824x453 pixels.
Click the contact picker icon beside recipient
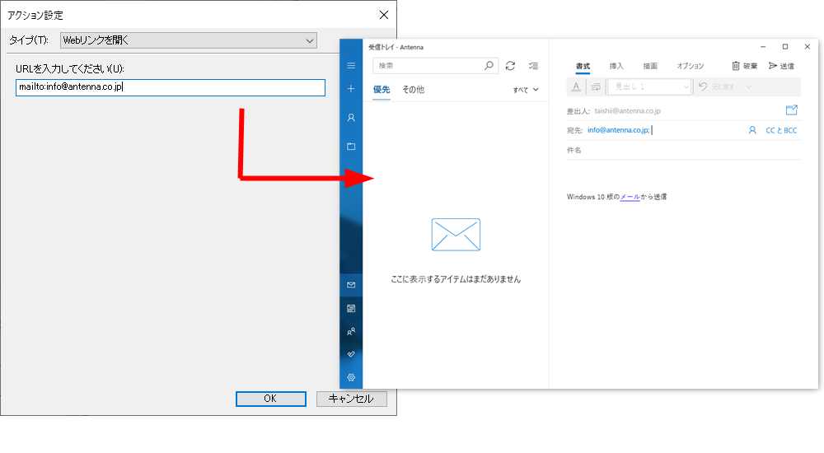pyautogui.click(x=752, y=130)
